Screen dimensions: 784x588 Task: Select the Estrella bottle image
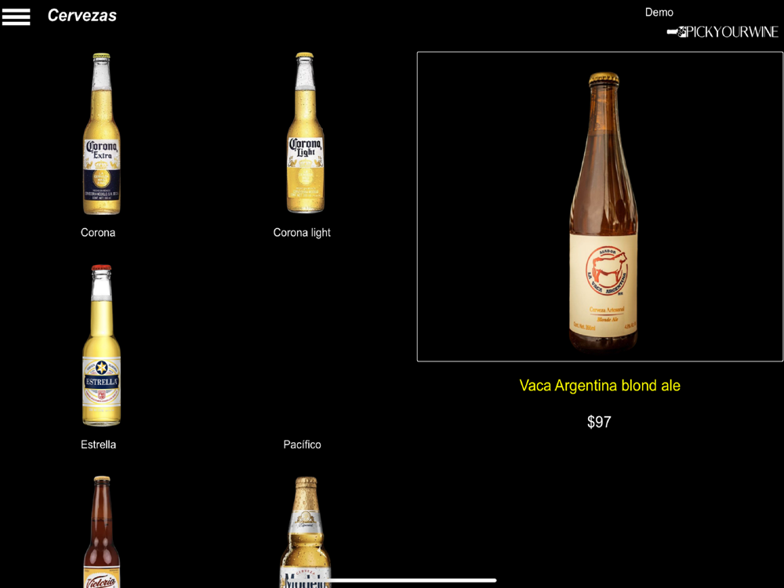coord(101,346)
